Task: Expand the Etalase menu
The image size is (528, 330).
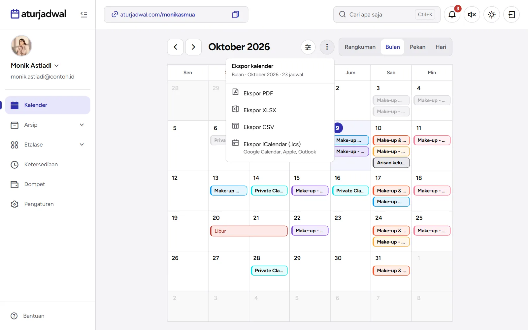Action: click(x=48, y=145)
